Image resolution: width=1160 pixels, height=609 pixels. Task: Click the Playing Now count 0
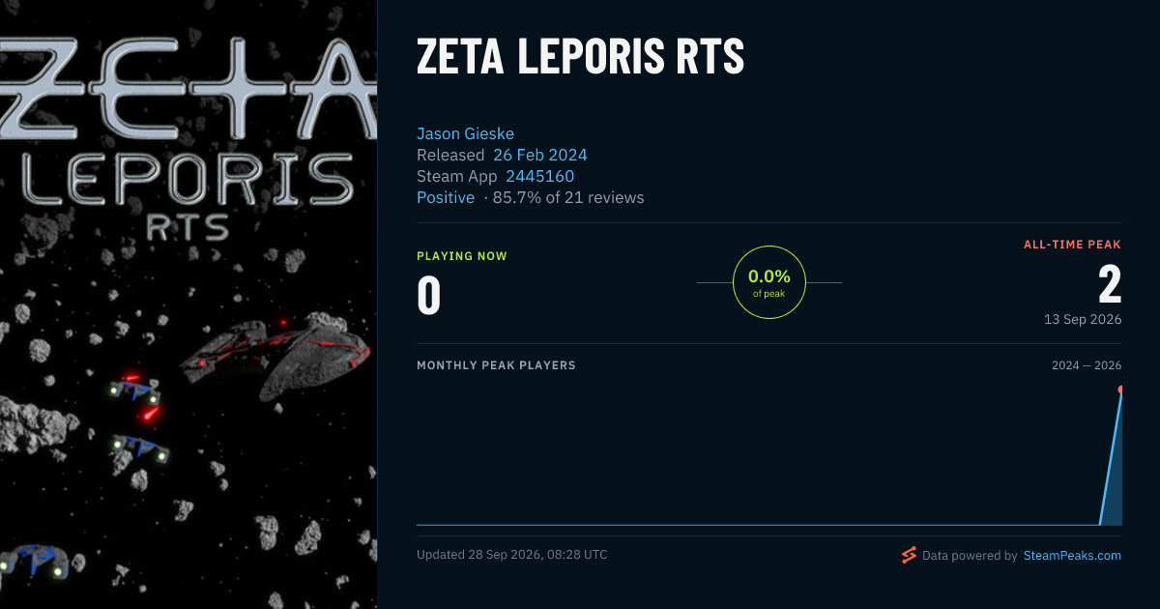(428, 297)
